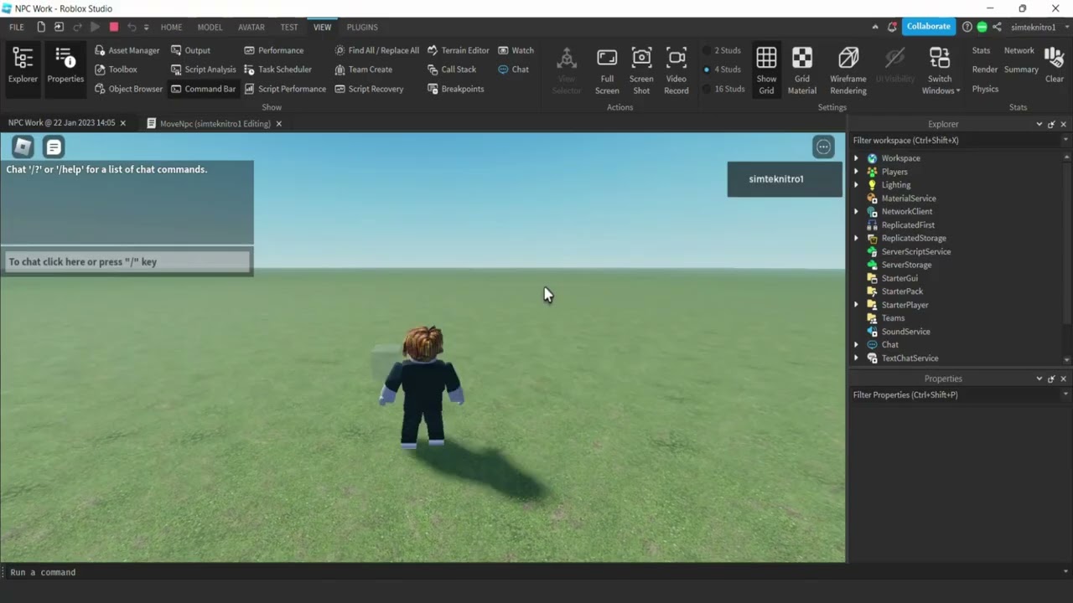Open the Task Scheduler
1073x603 pixels.
pos(277,70)
